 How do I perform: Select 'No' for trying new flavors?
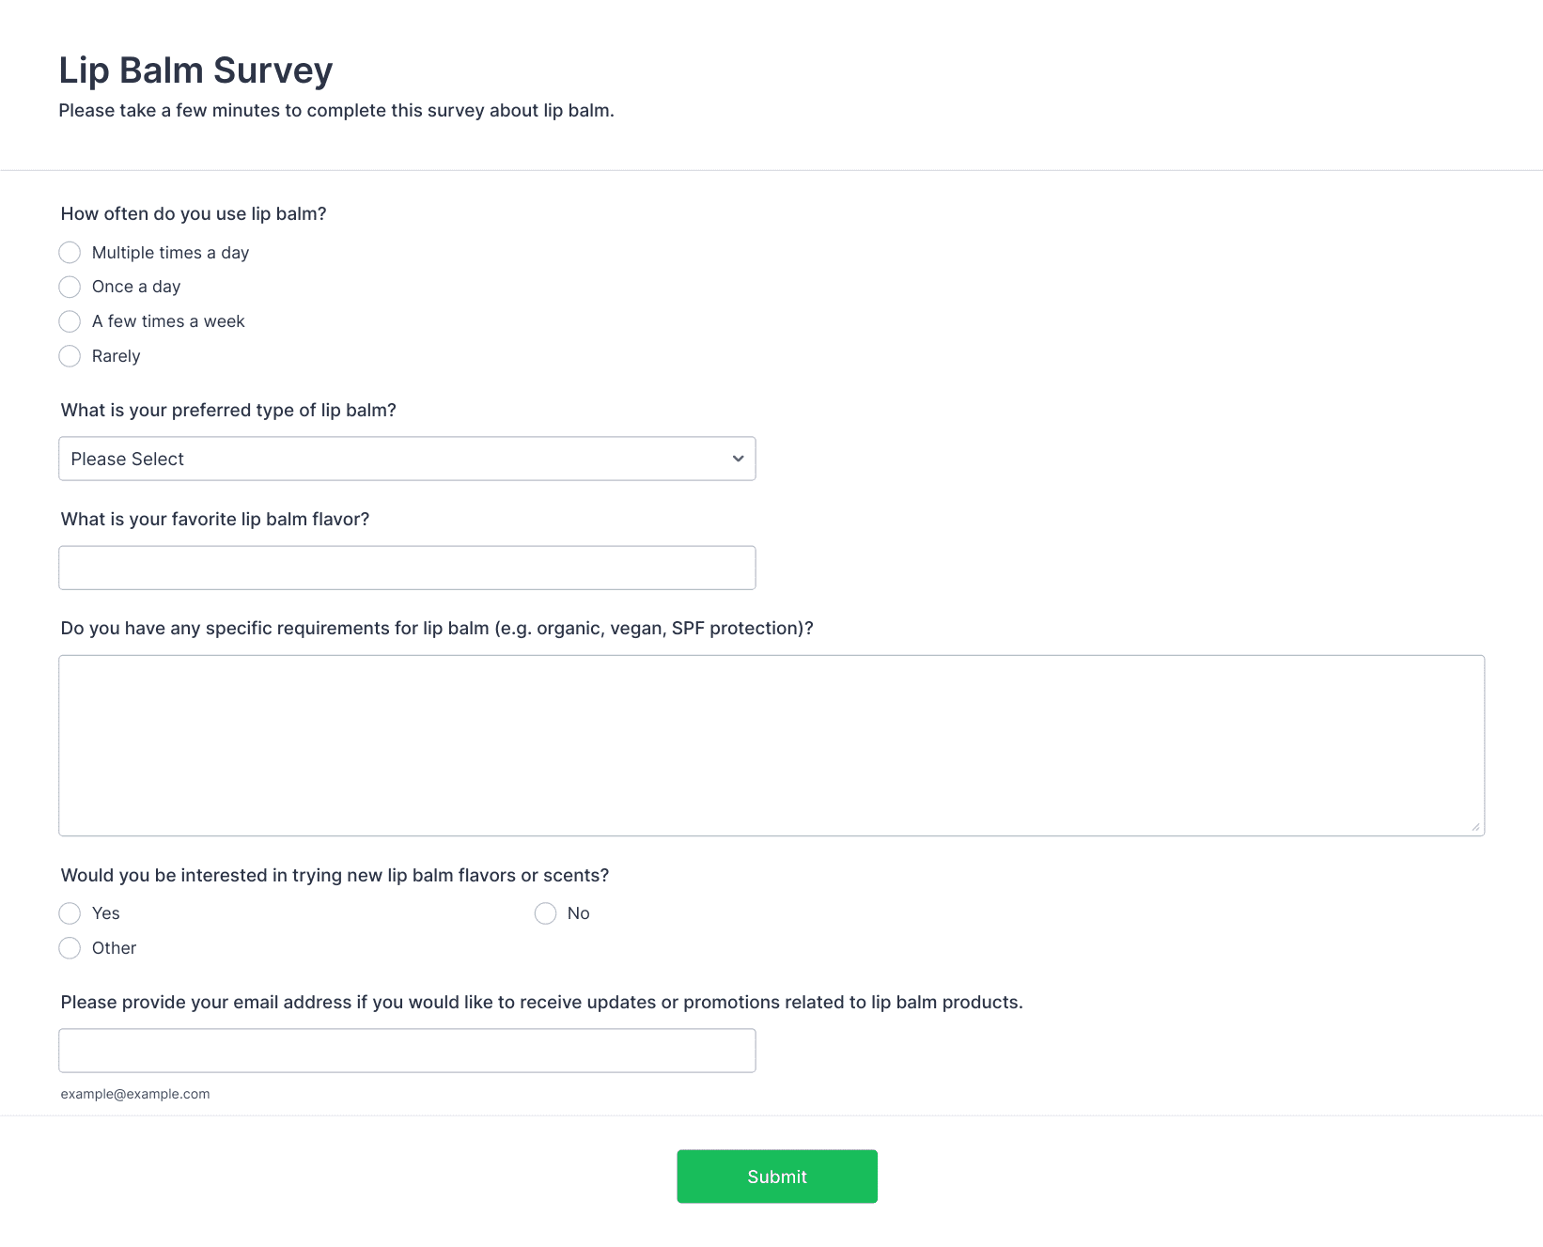tap(545, 913)
